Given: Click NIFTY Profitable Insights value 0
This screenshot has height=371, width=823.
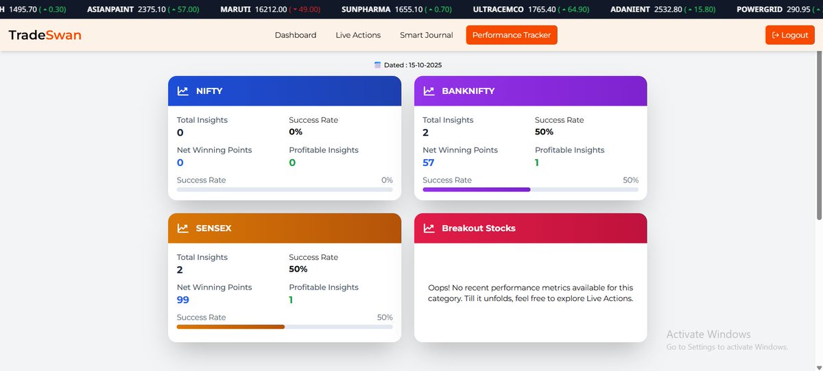Looking at the screenshot, I should click(x=292, y=163).
